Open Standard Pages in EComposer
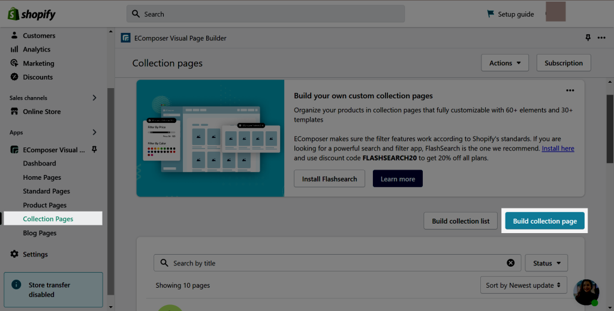The width and height of the screenshot is (614, 311). (46, 191)
